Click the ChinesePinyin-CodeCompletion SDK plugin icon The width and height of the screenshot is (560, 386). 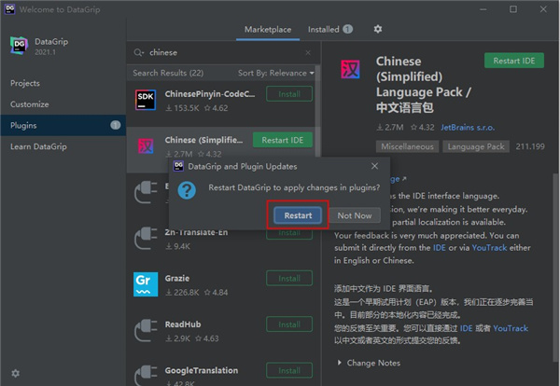[x=145, y=101]
